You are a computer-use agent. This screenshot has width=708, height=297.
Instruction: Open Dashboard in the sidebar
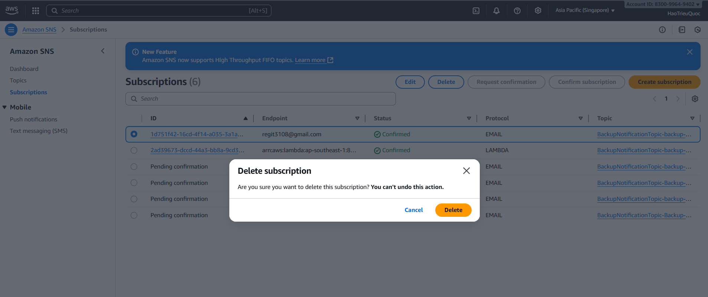(x=24, y=69)
